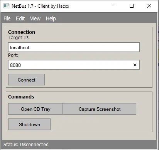The width and height of the screenshot is (159, 150).
Task: Close the NetBus 1.7 client window
Action: (149, 6)
